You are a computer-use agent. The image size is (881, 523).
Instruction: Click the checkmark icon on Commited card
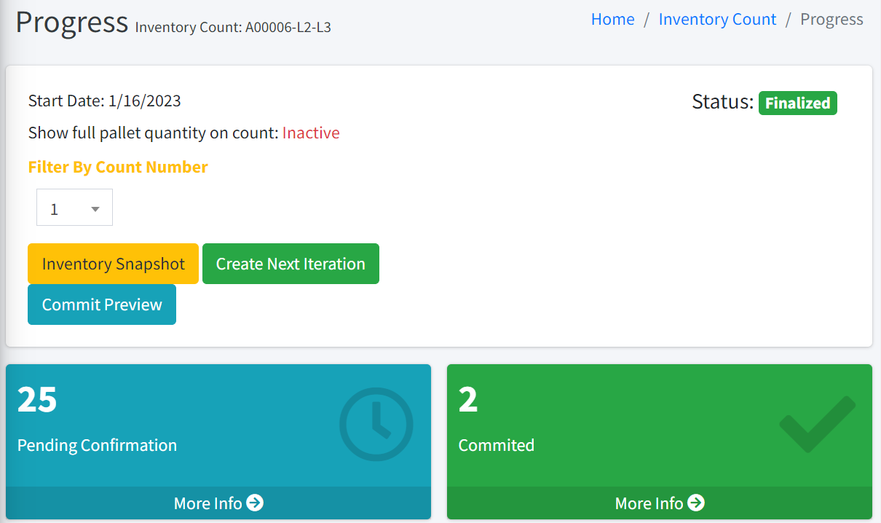[x=817, y=424]
